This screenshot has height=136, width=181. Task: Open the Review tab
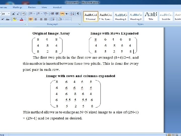tap(32, 7)
